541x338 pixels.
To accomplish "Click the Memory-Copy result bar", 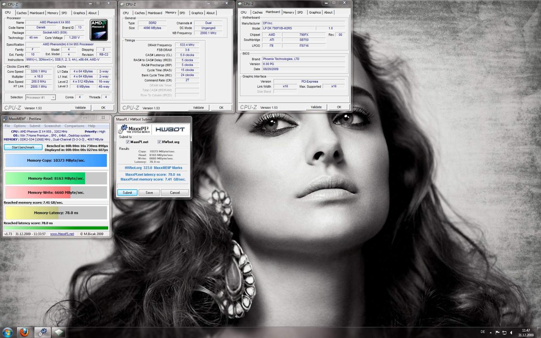I will 56,160.
